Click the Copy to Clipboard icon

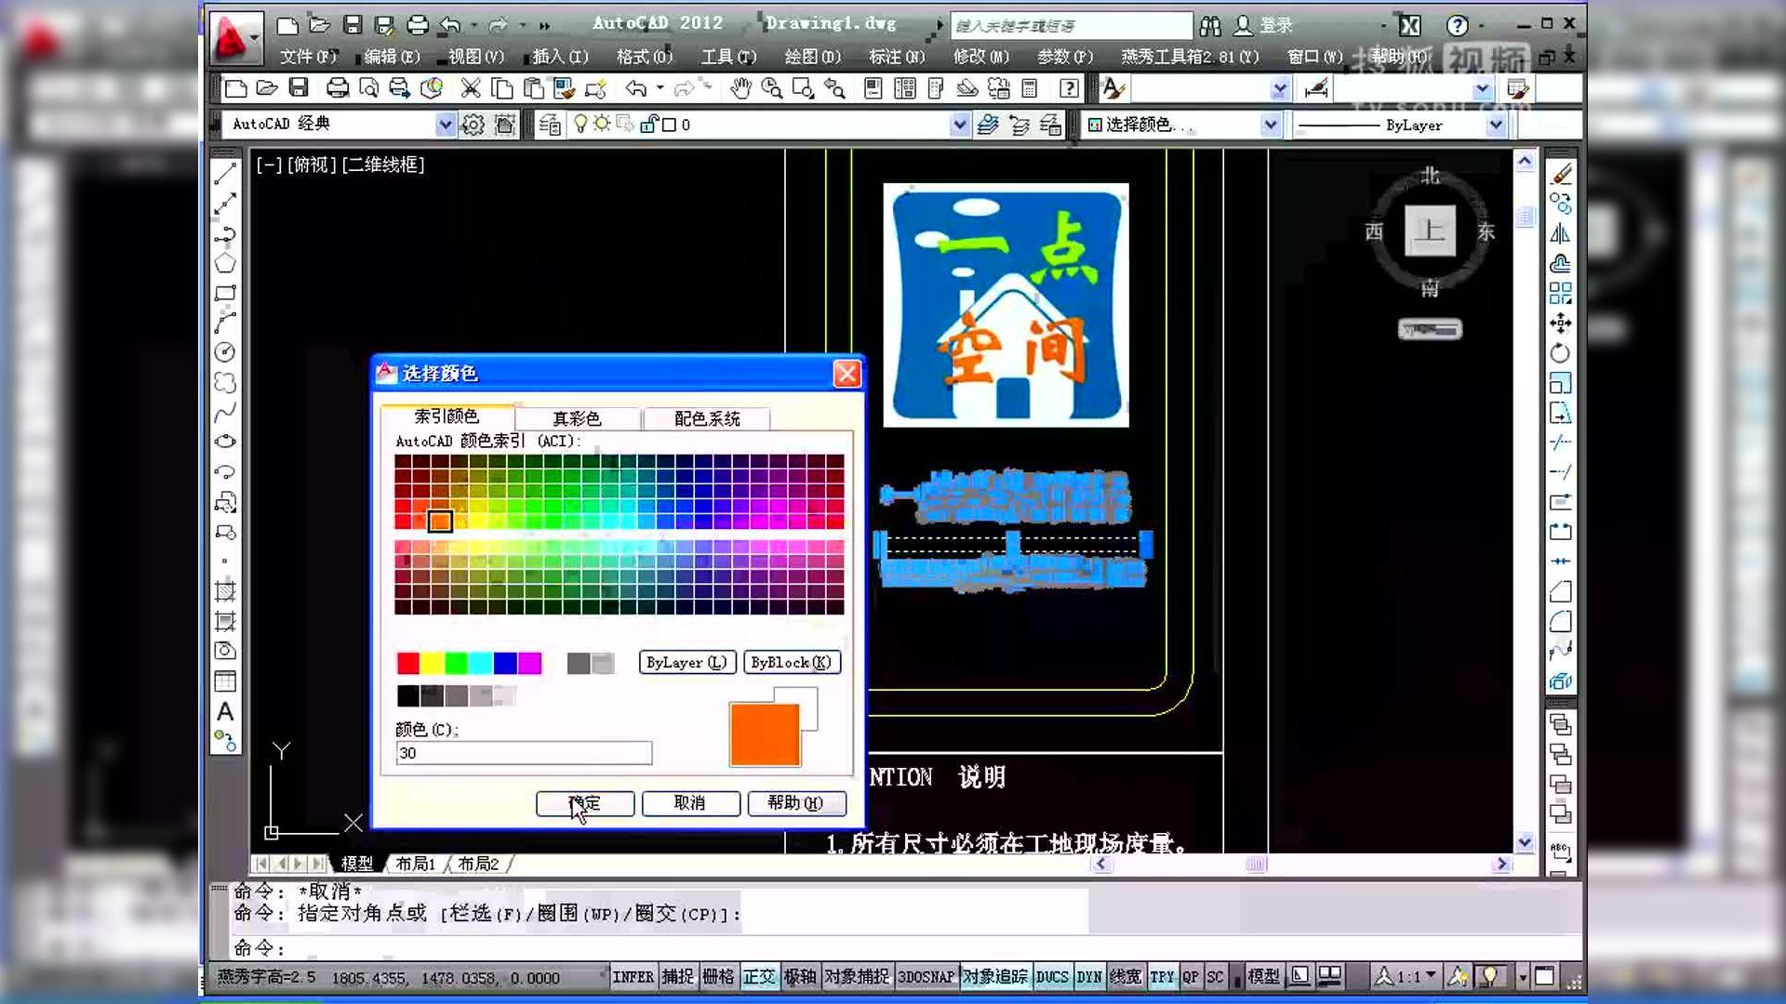501,88
